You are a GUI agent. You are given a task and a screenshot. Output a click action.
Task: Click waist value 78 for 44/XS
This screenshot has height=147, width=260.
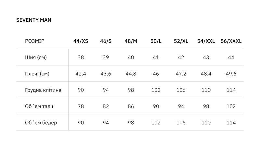coord(81,106)
